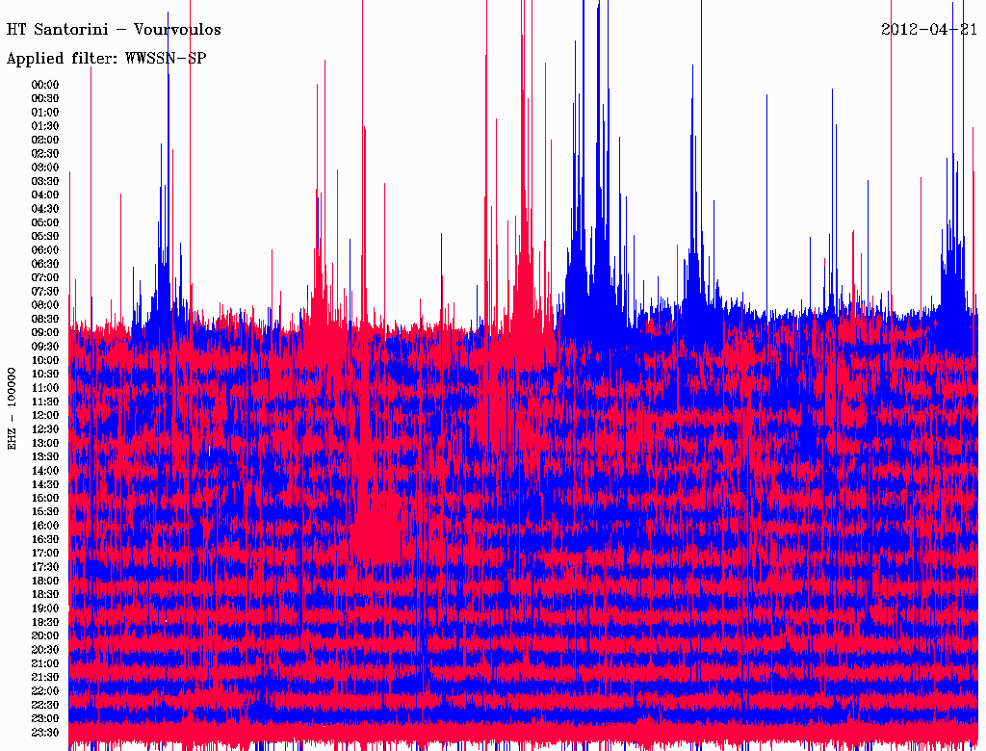The width and height of the screenshot is (986, 751).
Task: Select the 14:30 time label
Action: (x=45, y=484)
